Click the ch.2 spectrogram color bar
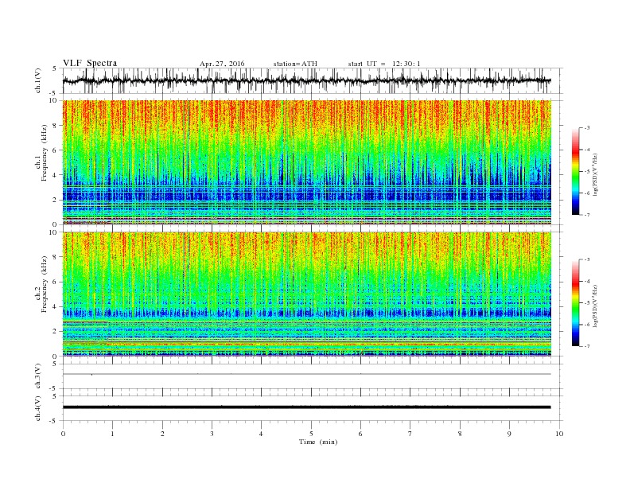The image size is (630, 487). (575, 302)
